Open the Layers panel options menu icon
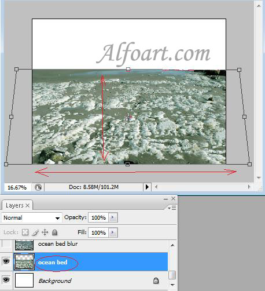Screen dimensions: 265x291 pyautogui.click(x=172, y=208)
